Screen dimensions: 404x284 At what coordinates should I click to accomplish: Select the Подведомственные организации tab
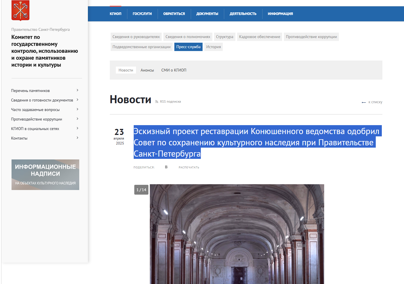point(141,47)
